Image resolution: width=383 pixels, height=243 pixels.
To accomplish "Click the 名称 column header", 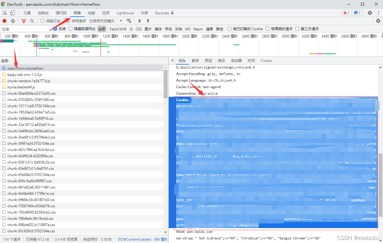I will [x=84, y=61].
